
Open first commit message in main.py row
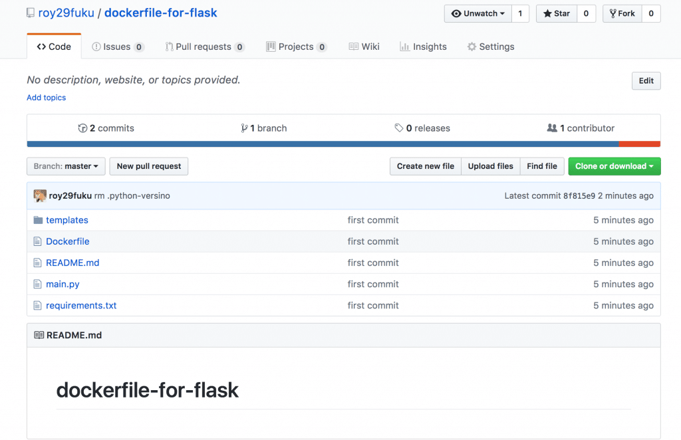click(372, 284)
